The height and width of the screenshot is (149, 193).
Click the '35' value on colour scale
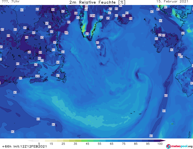click(x=75, y=144)
